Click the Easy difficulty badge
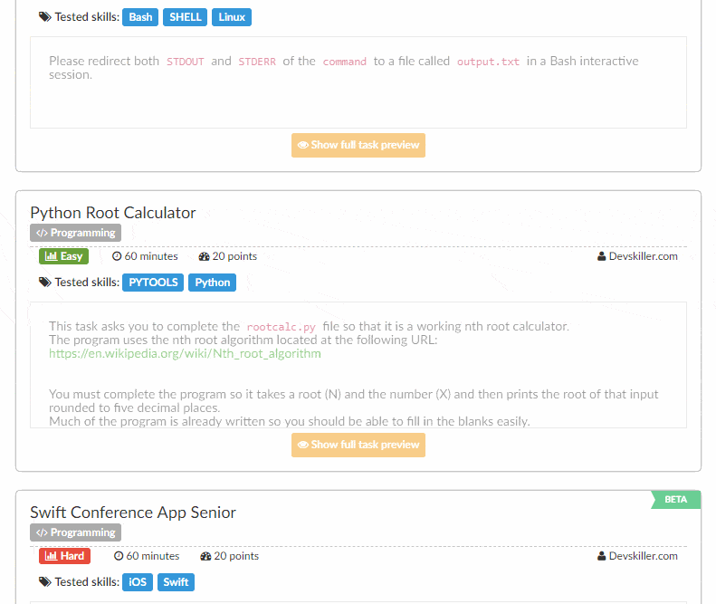Screen dimensions: 716x604 click(x=63, y=256)
